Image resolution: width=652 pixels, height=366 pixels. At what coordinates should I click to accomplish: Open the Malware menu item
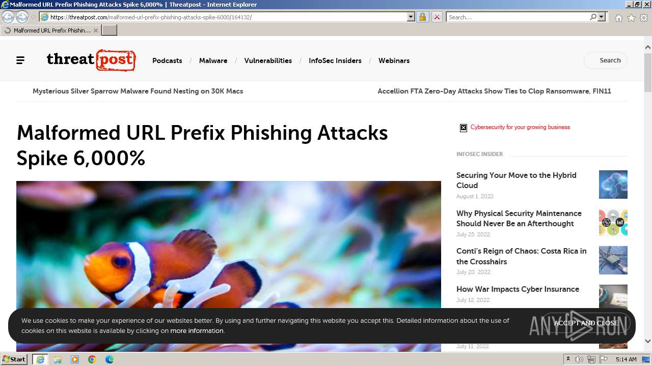[x=213, y=60]
